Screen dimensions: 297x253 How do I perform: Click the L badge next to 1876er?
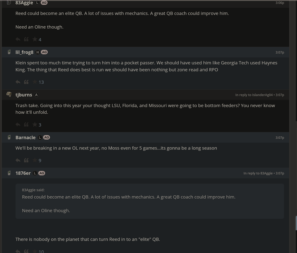tap(35, 173)
